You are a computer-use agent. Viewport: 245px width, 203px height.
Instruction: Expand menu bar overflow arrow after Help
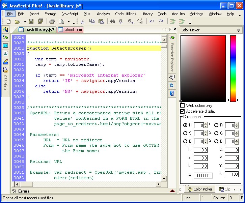(x=240, y=16)
